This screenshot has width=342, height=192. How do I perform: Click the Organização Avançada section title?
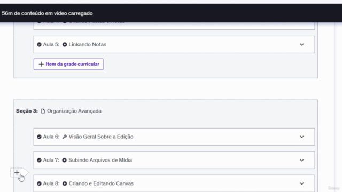click(74, 111)
